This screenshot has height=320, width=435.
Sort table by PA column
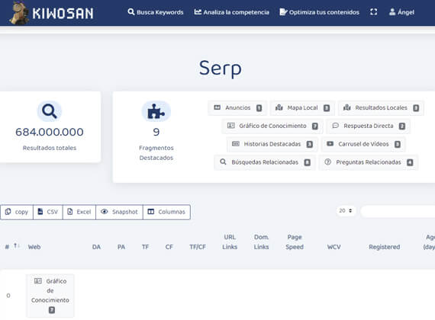pyautogui.click(x=121, y=247)
